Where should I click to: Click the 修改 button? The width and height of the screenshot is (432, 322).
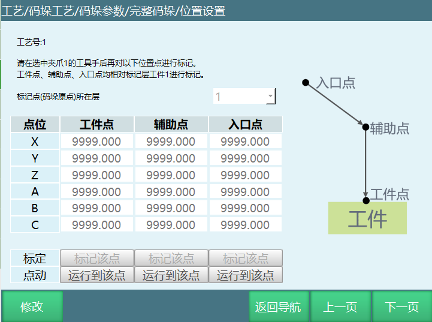click(x=32, y=307)
